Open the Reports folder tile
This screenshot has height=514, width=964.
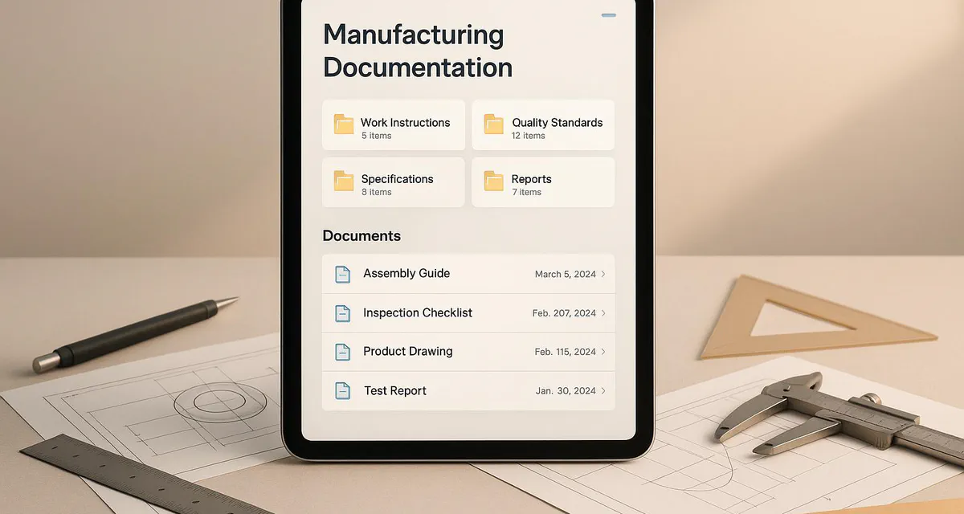pos(542,182)
